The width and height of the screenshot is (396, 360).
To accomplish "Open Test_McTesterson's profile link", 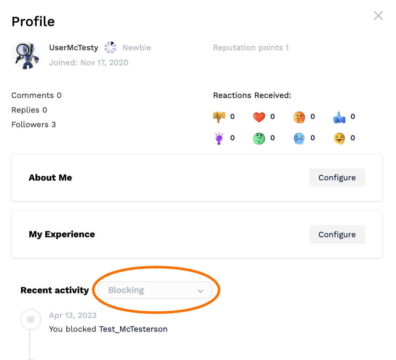I will [x=133, y=329].
